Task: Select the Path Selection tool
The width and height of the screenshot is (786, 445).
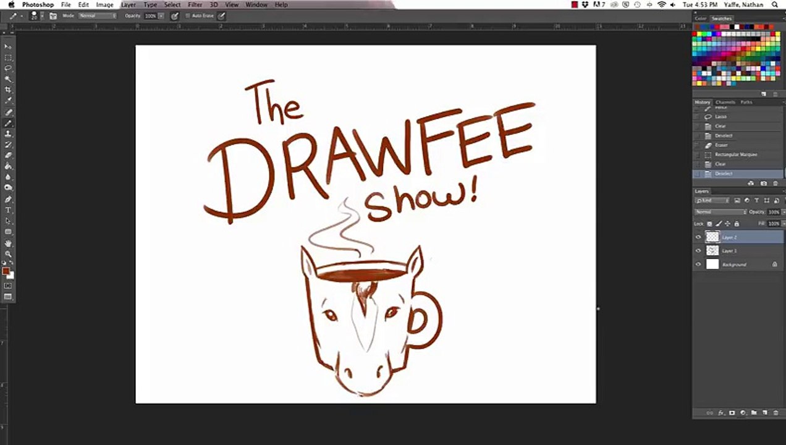Action: coord(8,221)
